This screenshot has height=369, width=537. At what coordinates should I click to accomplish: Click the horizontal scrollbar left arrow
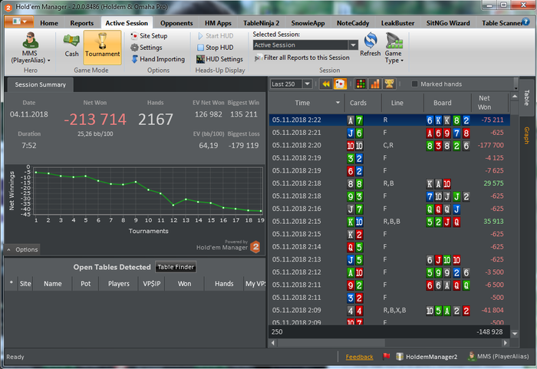tap(273, 343)
